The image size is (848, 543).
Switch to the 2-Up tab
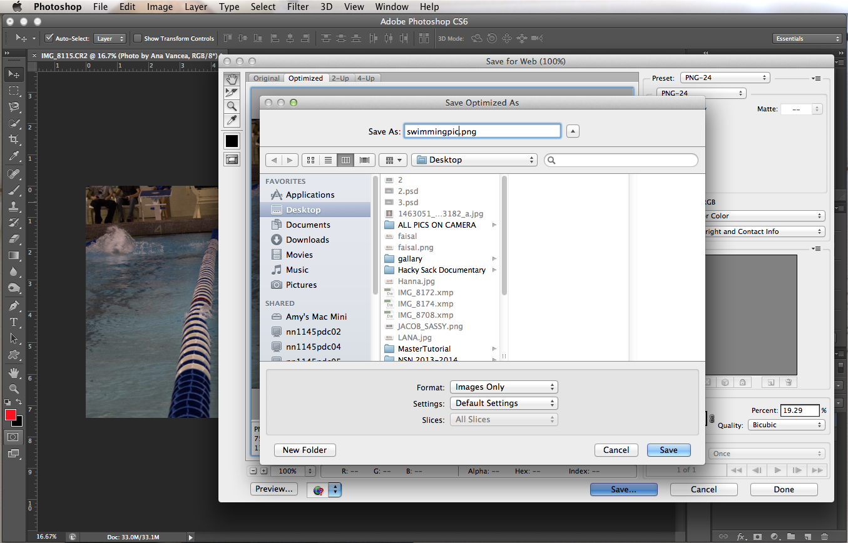point(340,78)
